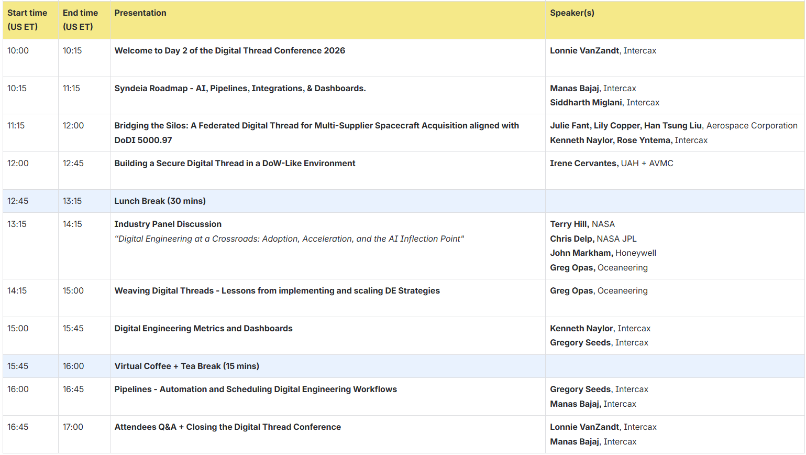Image resolution: width=806 pixels, height=455 pixels.
Task: Click the 16:00 start time cell
Action: point(30,397)
